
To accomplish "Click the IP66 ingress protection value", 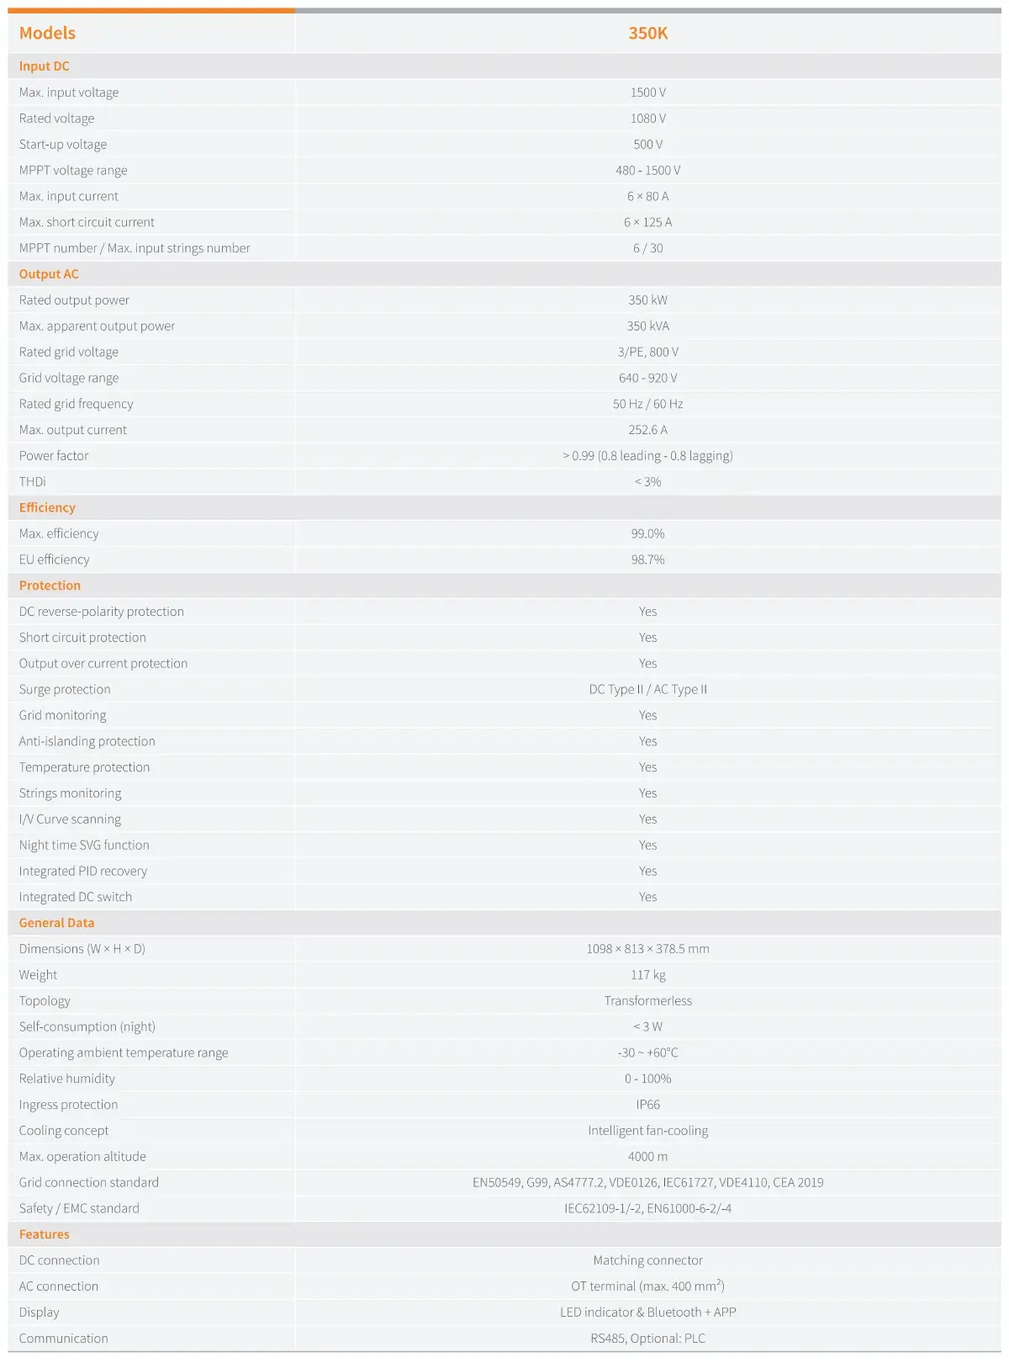I will click(x=647, y=1104).
